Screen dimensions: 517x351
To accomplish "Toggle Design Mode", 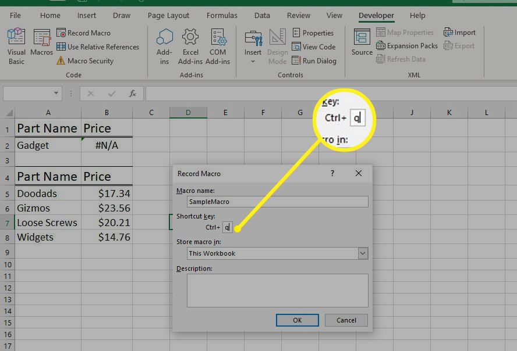I will pos(277,46).
